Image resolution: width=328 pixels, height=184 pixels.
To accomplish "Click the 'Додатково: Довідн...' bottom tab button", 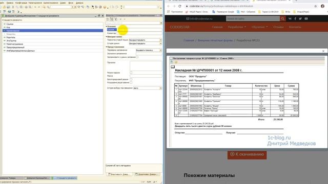I will tap(147, 174).
